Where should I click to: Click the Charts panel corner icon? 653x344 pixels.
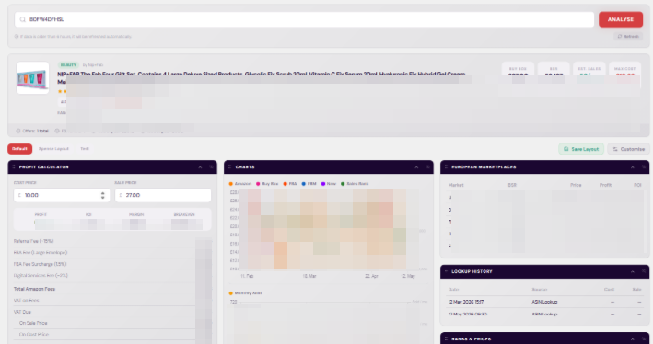pos(427,167)
